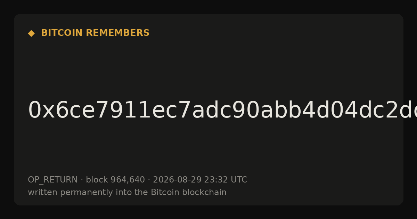The height and width of the screenshot is (219, 417).
Task: Click the 0x6ce7911ec7adc90abb4d04dc2d hex string
Action: tap(222, 110)
